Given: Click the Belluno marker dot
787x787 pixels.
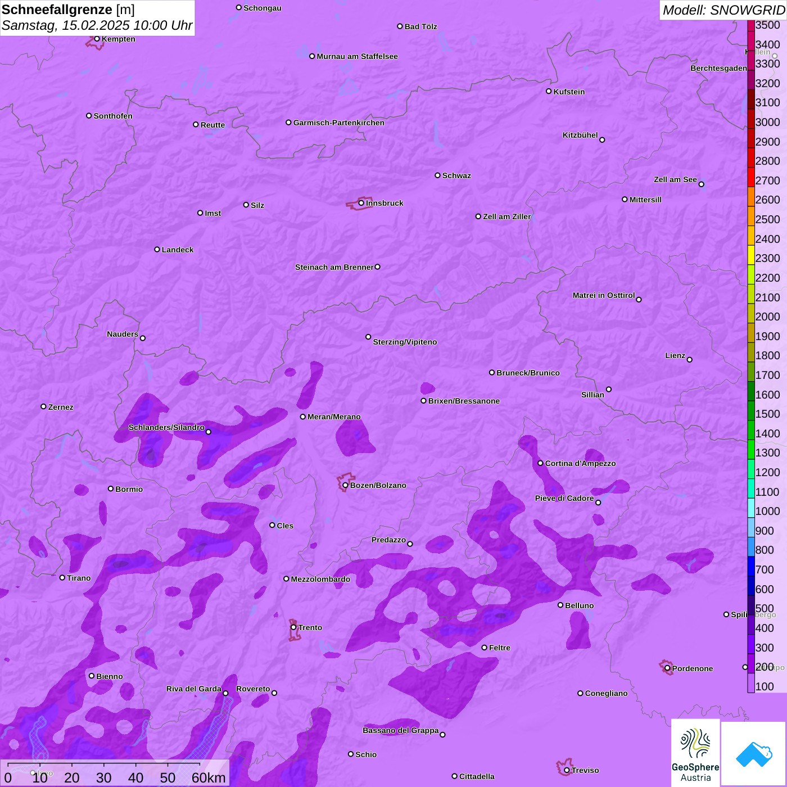Looking at the screenshot, I should [x=560, y=605].
